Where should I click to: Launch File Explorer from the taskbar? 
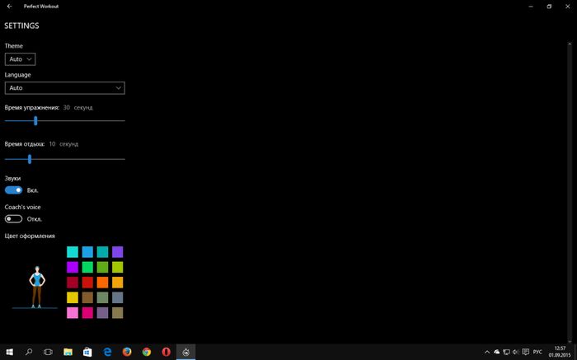[x=68, y=352]
